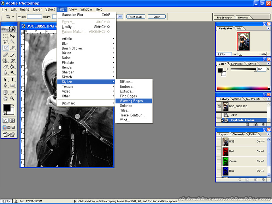Pick a color from the spectrum ramp

pyautogui.click(x=243, y=88)
